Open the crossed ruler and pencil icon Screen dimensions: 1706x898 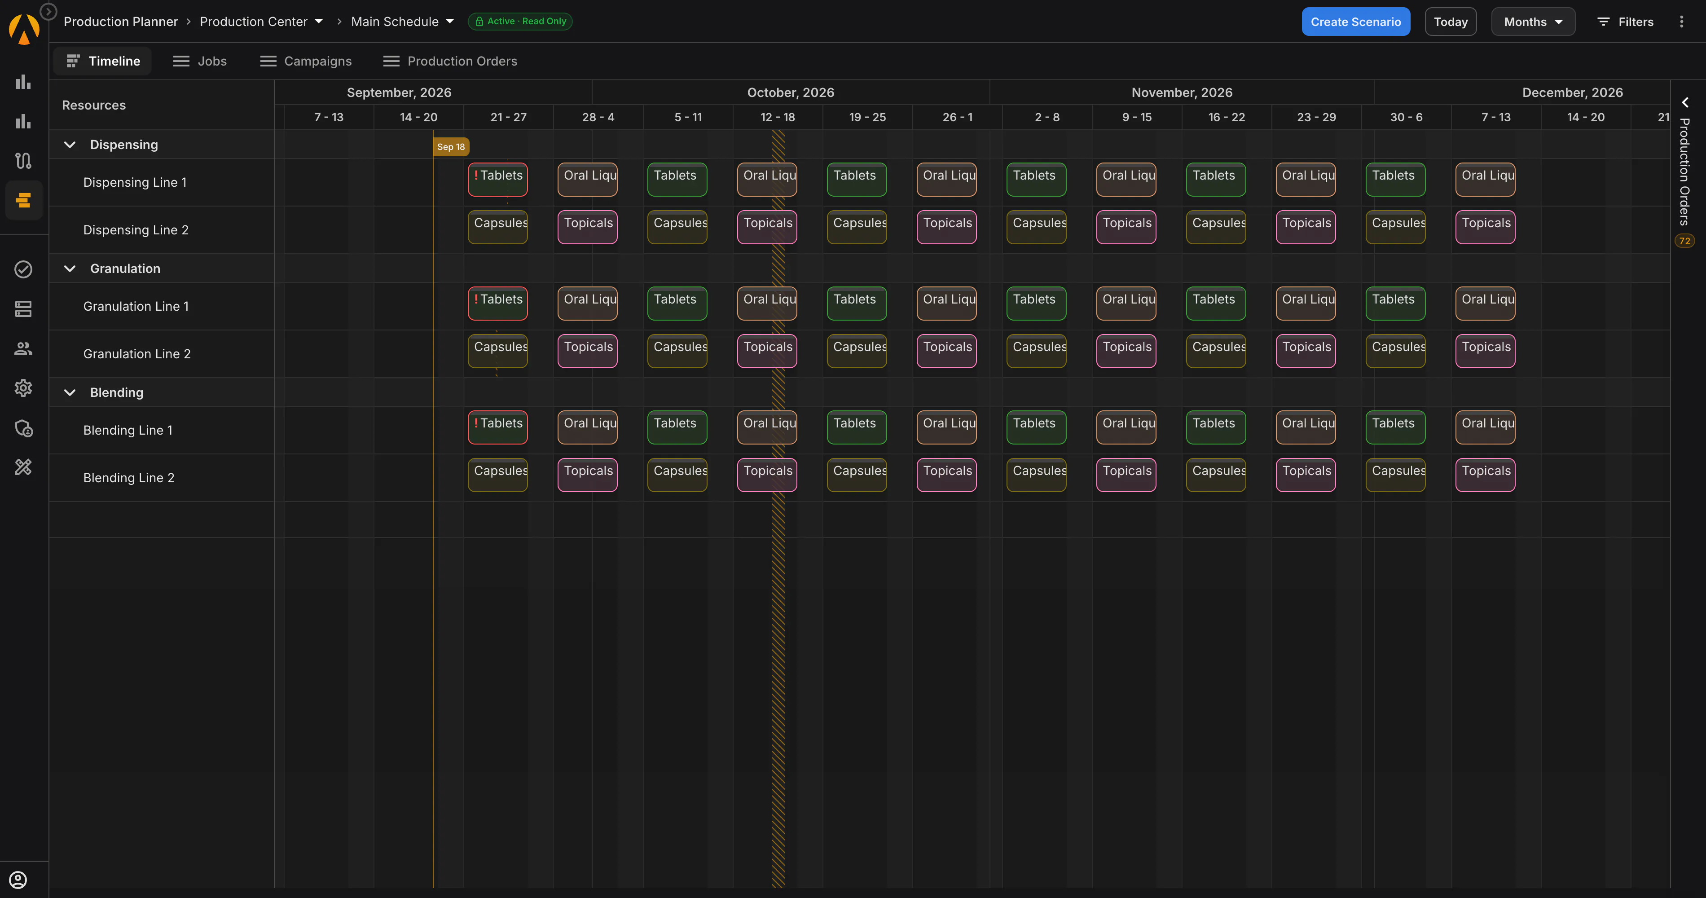pyautogui.click(x=23, y=467)
